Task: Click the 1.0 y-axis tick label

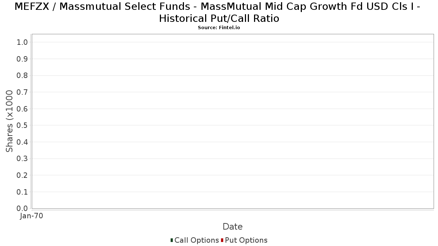Action: pyautogui.click(x=22, y=42)
